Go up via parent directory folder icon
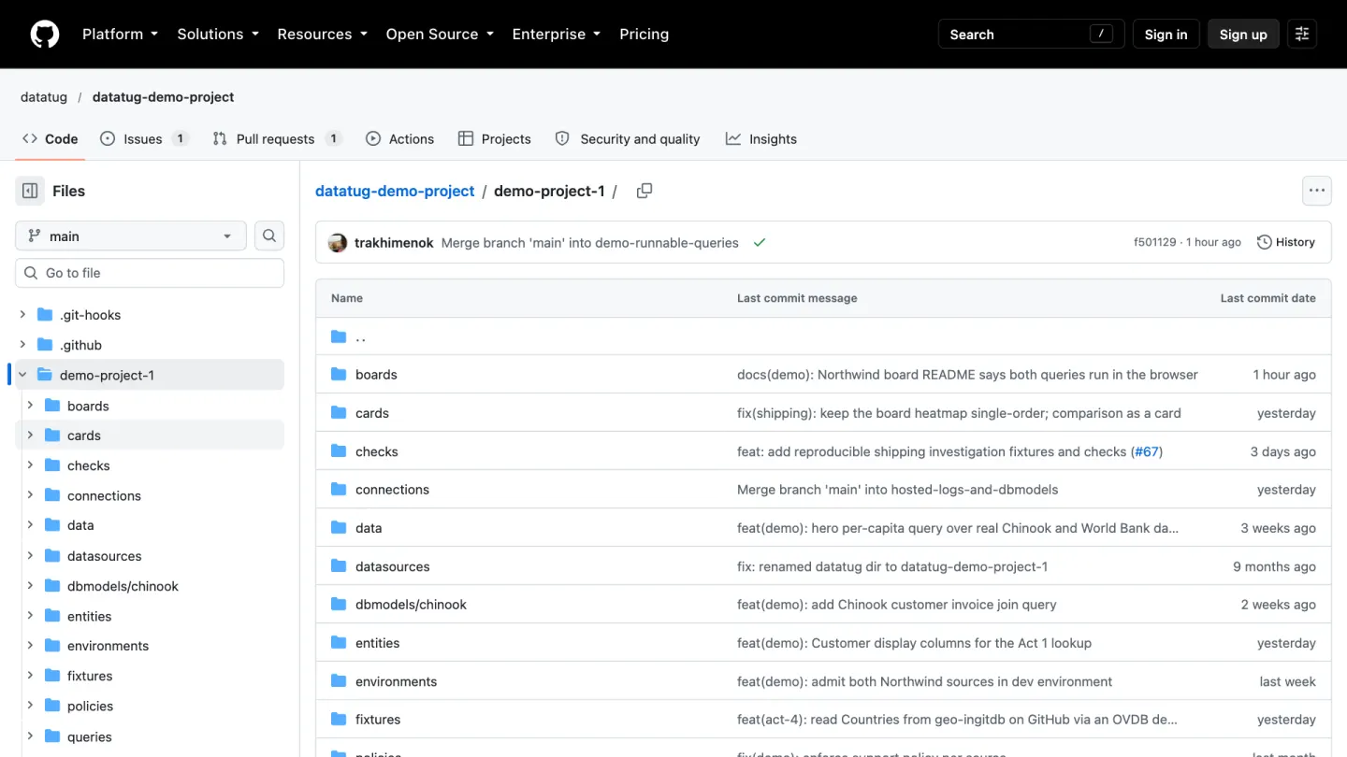 (x=339, y=336)
